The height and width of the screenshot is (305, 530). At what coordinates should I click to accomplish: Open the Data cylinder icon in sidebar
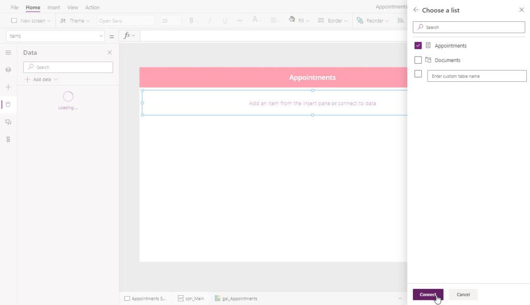point(8,105)
